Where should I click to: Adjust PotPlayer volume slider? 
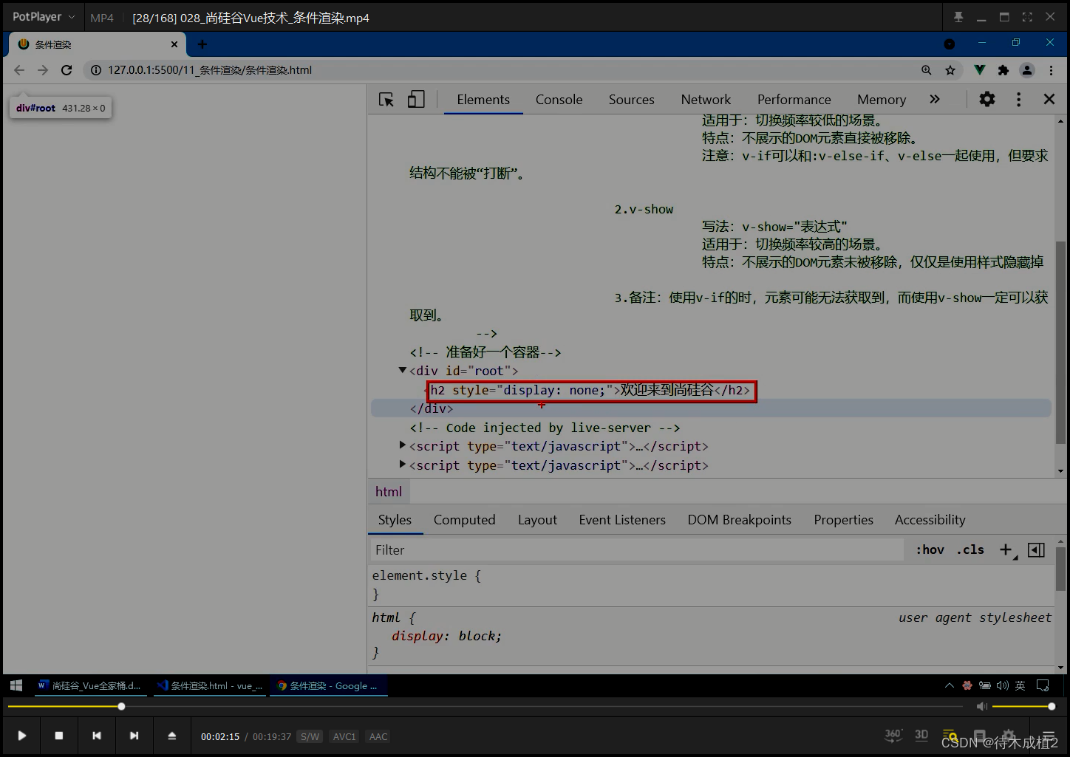[x=1022, y=707]
